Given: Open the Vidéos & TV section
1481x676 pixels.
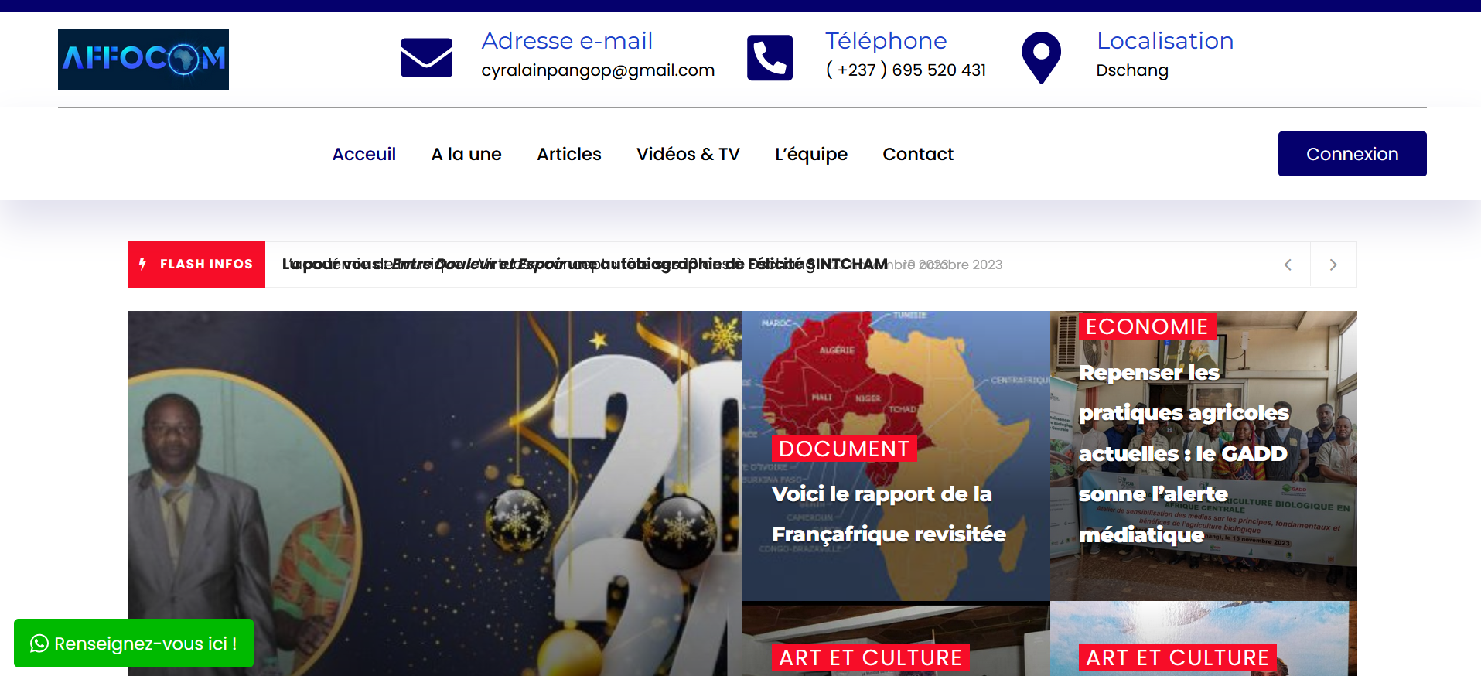Looking at the screenshot, I should (688, 154).
